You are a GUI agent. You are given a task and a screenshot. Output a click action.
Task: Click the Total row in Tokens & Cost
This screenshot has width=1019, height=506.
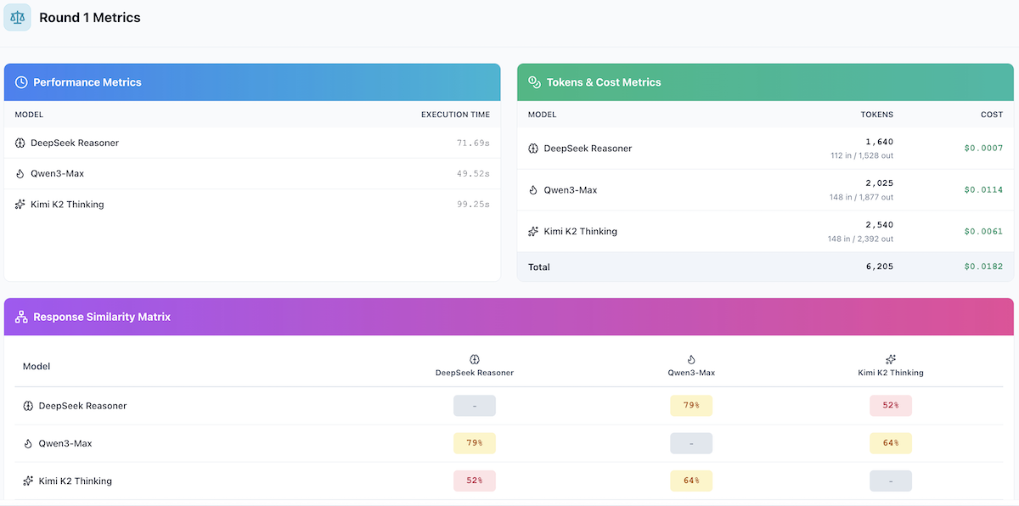539,267
